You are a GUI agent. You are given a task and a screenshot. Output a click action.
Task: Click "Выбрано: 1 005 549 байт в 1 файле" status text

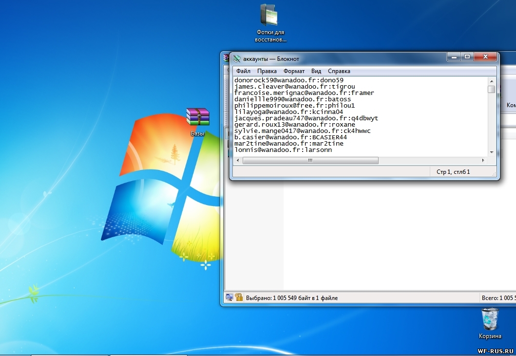click(292, 298)
